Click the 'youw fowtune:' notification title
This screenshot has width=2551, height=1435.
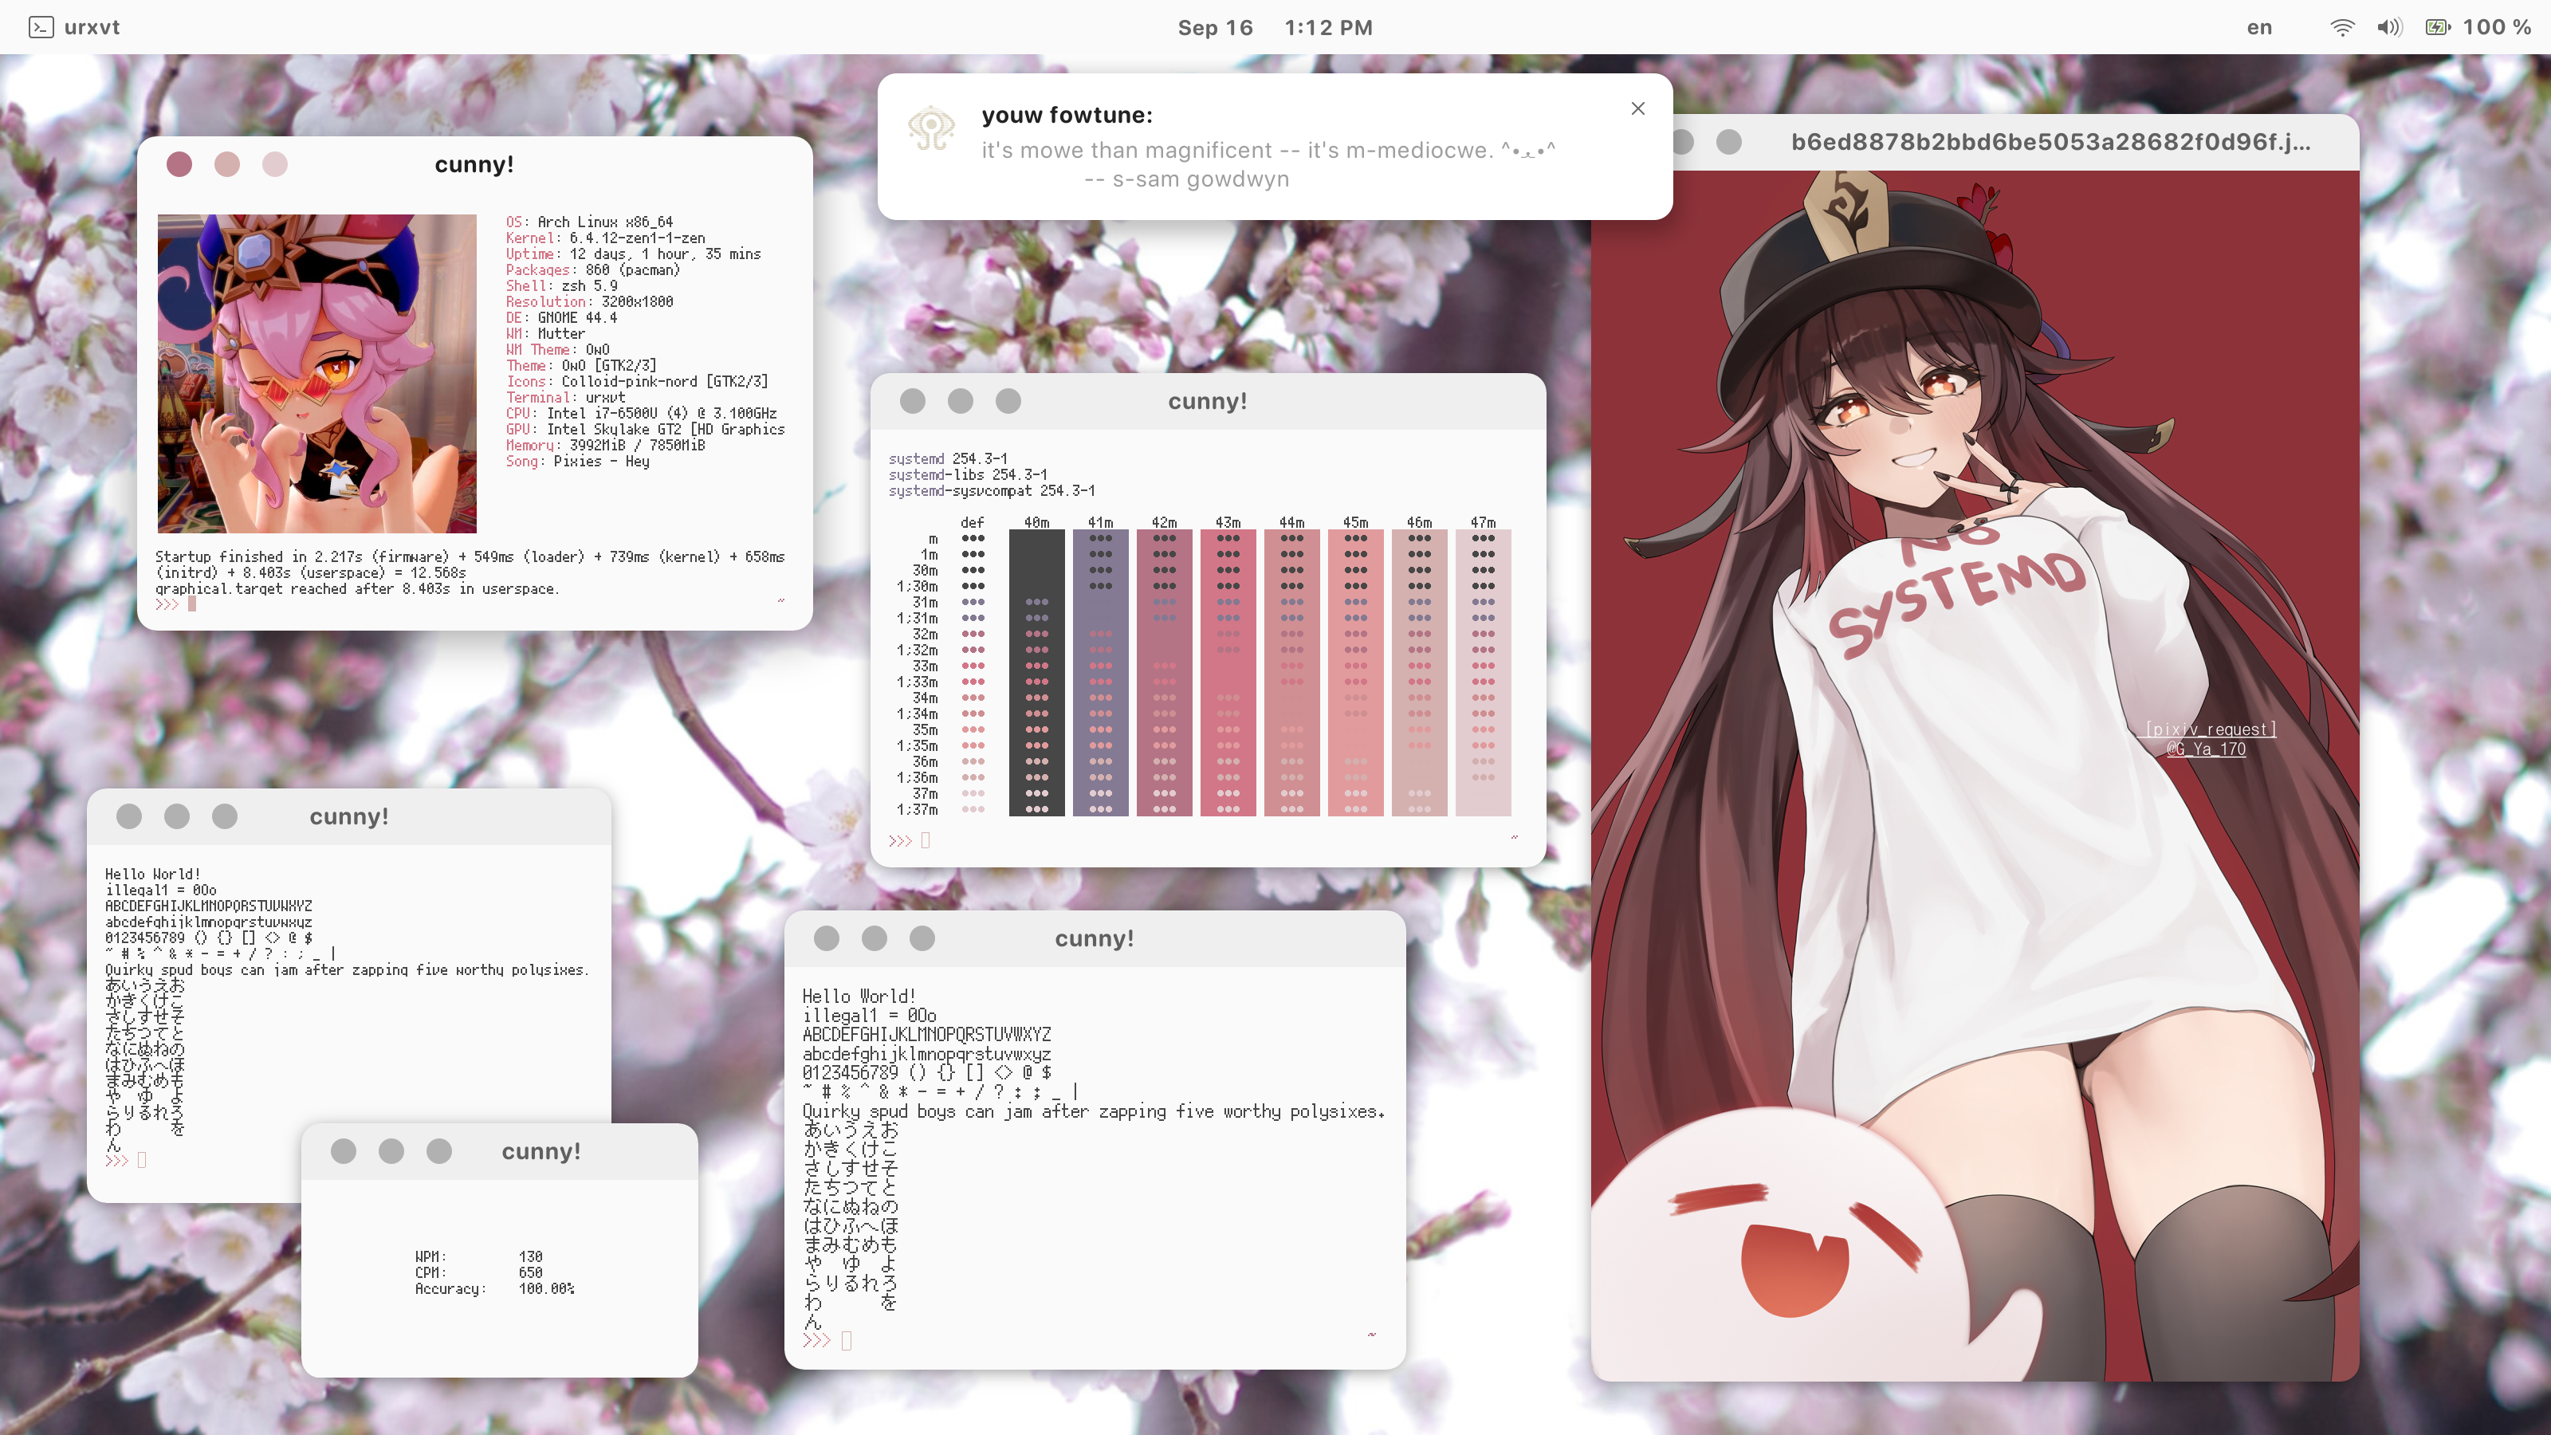point(1067,115)
